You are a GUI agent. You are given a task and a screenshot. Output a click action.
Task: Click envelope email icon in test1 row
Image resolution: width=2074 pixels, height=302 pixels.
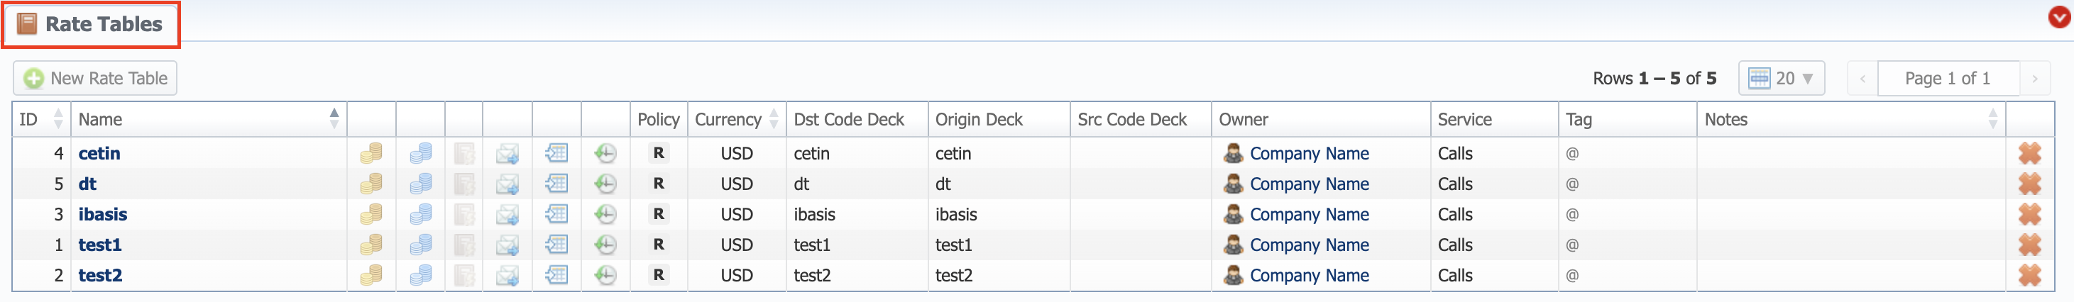[507, 244]
